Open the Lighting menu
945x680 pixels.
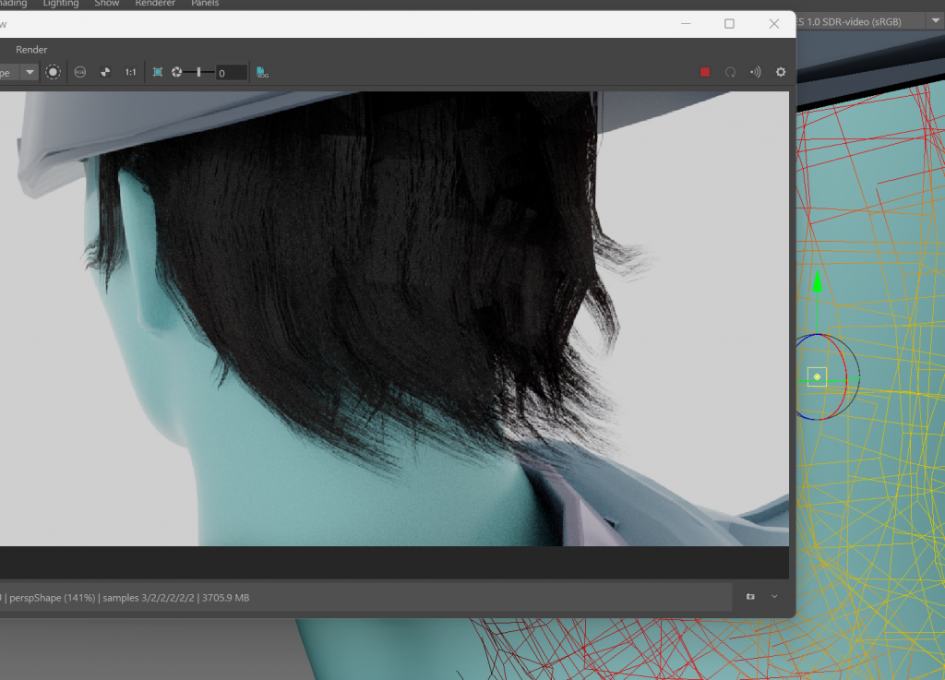[61, 4]
